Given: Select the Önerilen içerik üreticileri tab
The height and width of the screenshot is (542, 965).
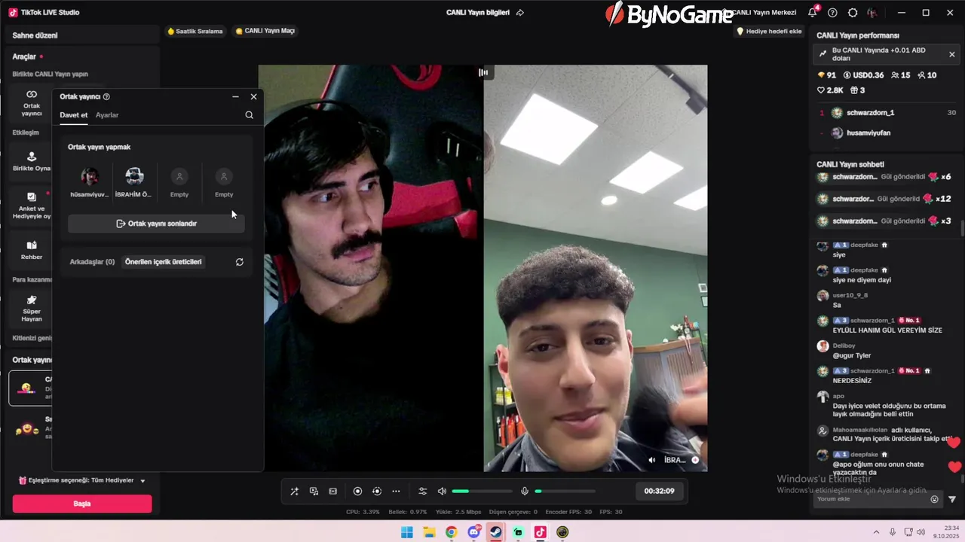Looking at the screenshot, I should [164, 262].
